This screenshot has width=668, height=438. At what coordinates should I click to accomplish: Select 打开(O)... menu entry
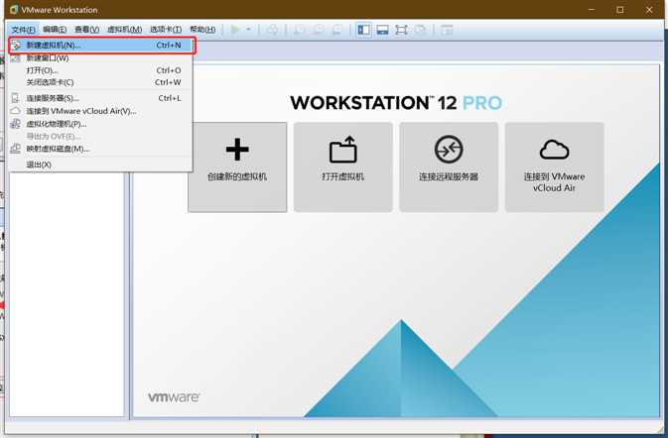100,70
